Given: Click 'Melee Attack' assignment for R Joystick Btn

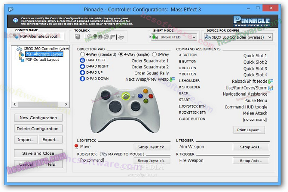Looking at the screenshot, I should (x=255, y=113).
